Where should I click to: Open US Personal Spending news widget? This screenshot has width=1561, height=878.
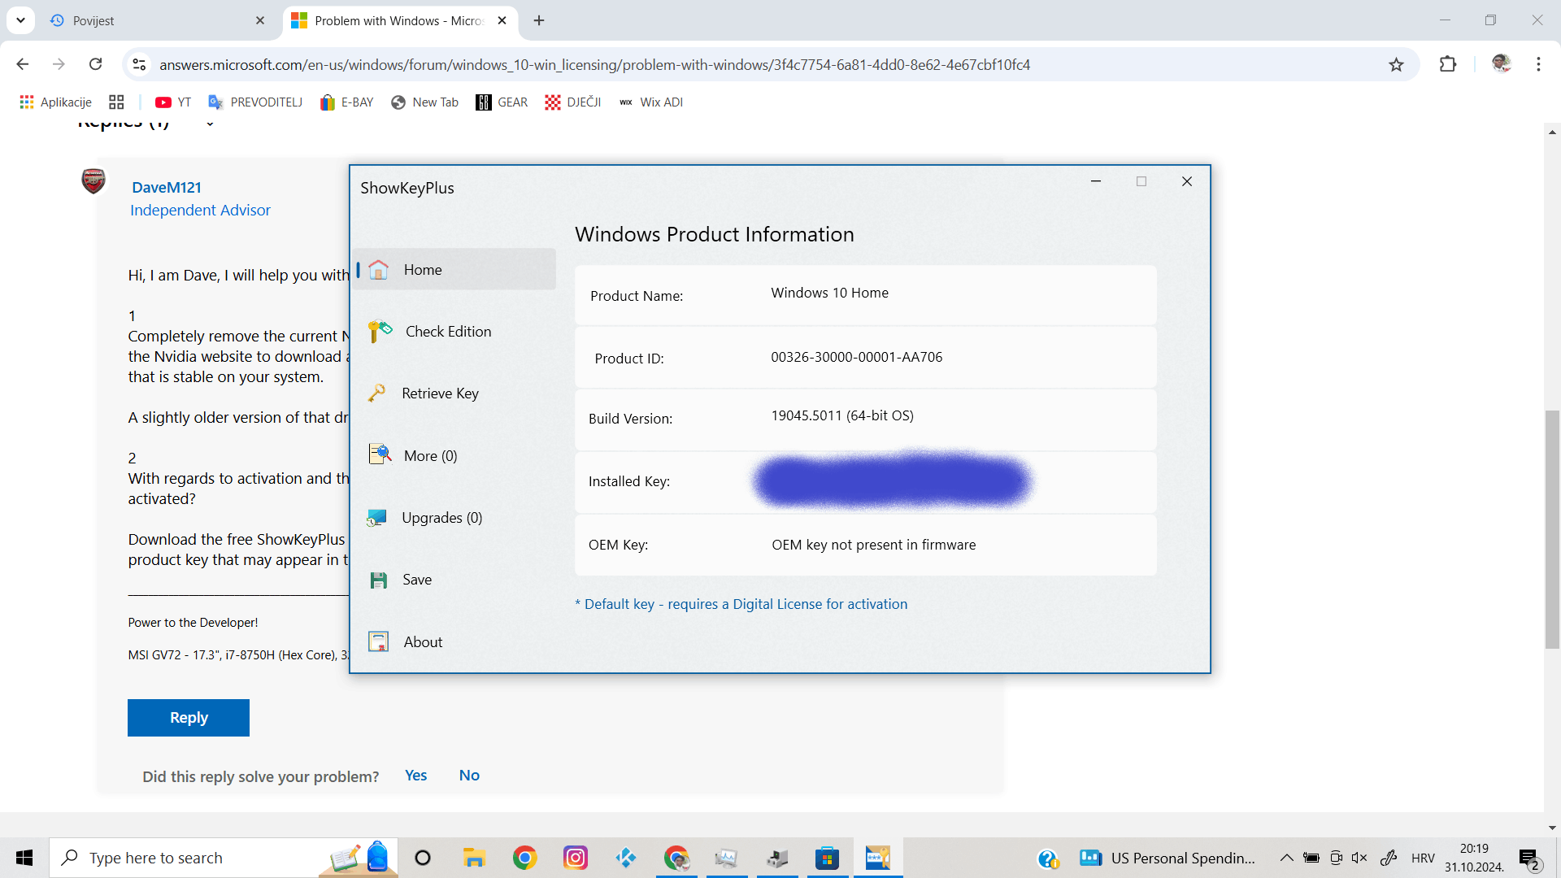(x=1167, y=858)
